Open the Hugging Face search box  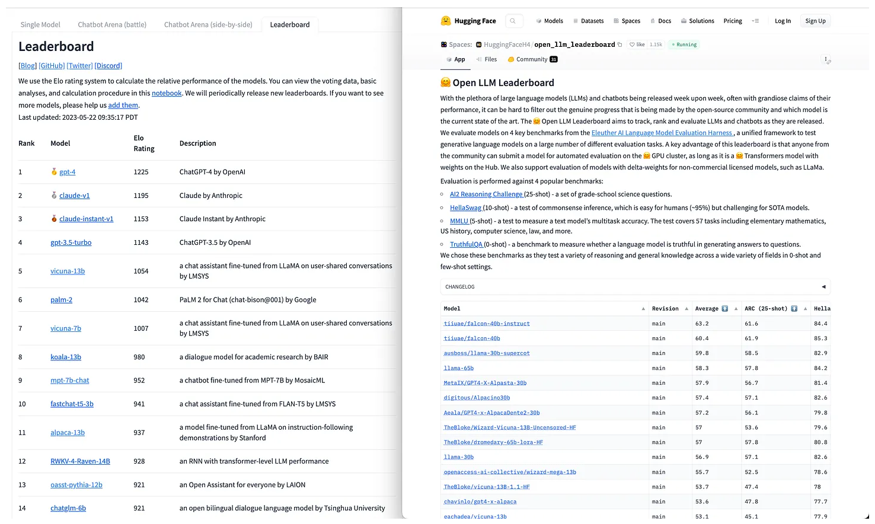(x=513, y=21)
